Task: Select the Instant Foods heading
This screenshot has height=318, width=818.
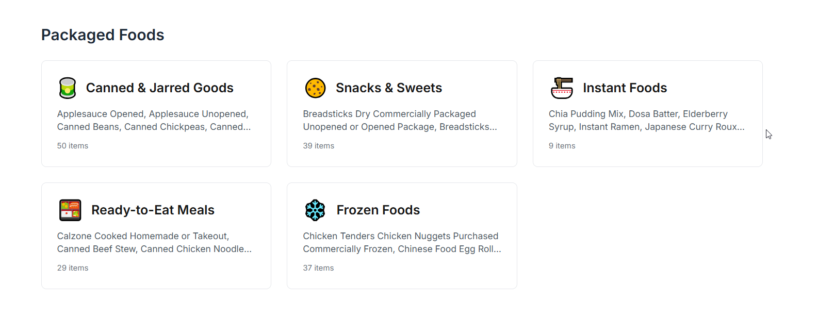Action: tap(625, 88)
